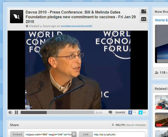Click the video title Davos 2010 heading
The width and height of the screenshot is (168, 137).
pos(81,17)
